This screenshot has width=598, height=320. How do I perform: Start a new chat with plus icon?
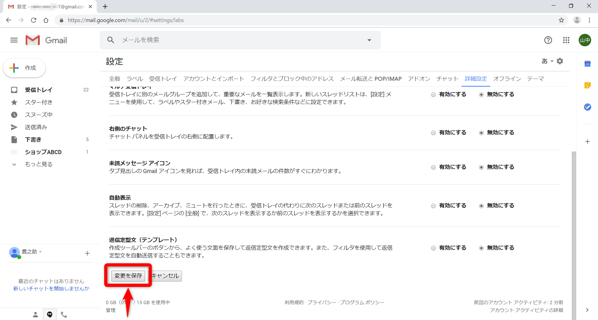pos(87,253)
